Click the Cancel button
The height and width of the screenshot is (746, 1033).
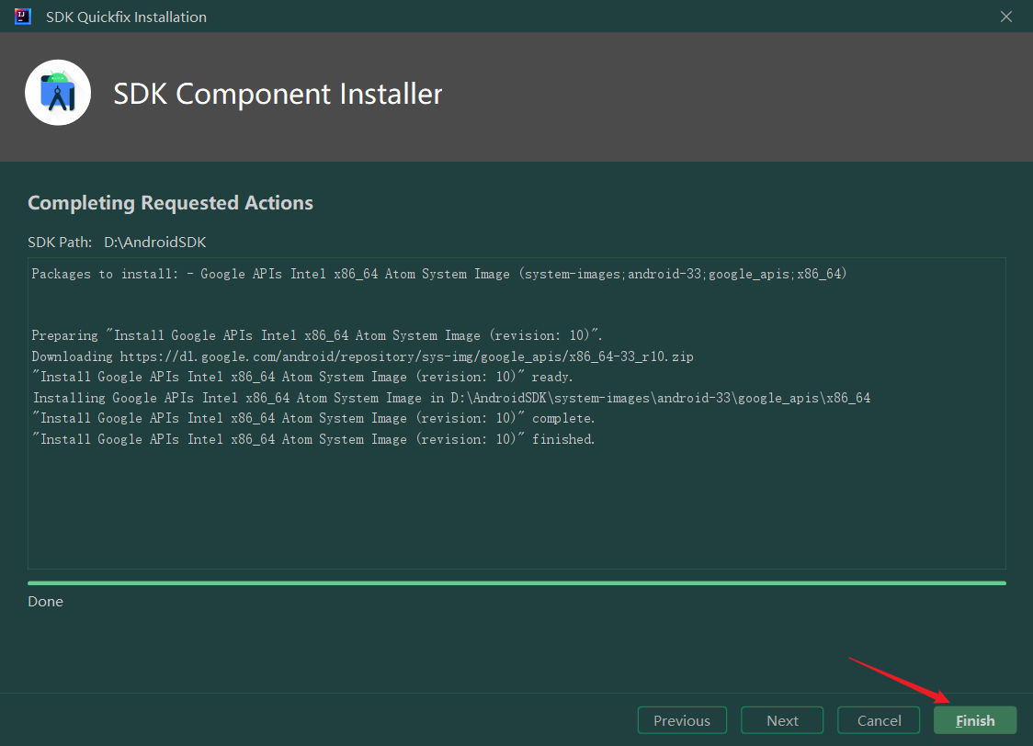point(879,720)
